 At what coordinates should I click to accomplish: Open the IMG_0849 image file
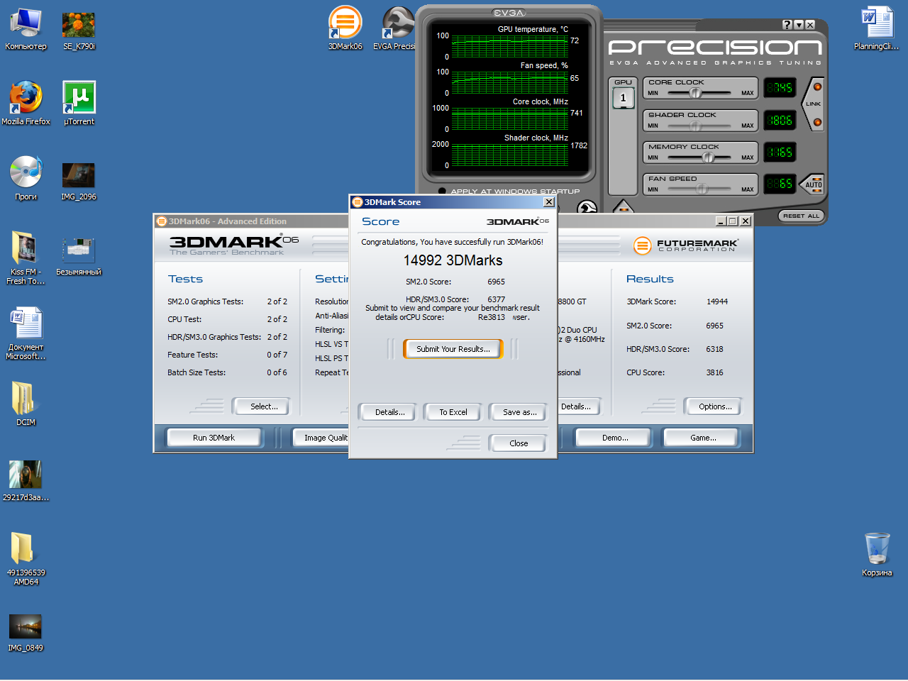click(x=26, y=633)
